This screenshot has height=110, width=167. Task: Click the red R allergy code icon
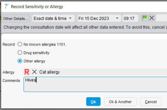(27, 72)
